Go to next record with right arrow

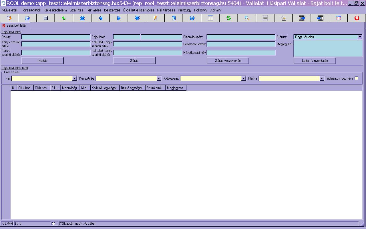pyautogui.click(x=119, y=18)
